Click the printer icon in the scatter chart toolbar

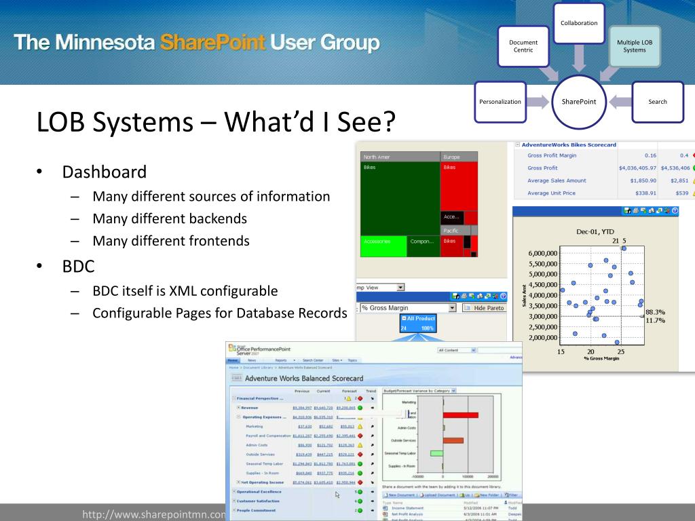tap(635, 211)
